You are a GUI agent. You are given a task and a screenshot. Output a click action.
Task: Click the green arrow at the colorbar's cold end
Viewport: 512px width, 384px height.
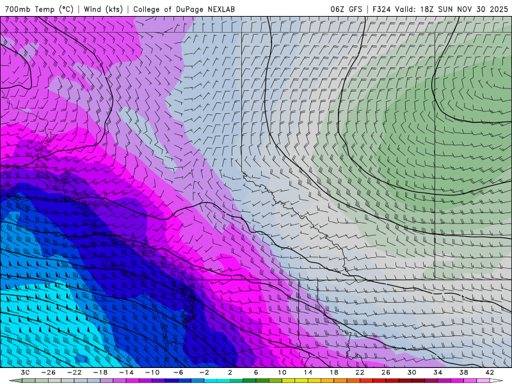pos(15,381)
